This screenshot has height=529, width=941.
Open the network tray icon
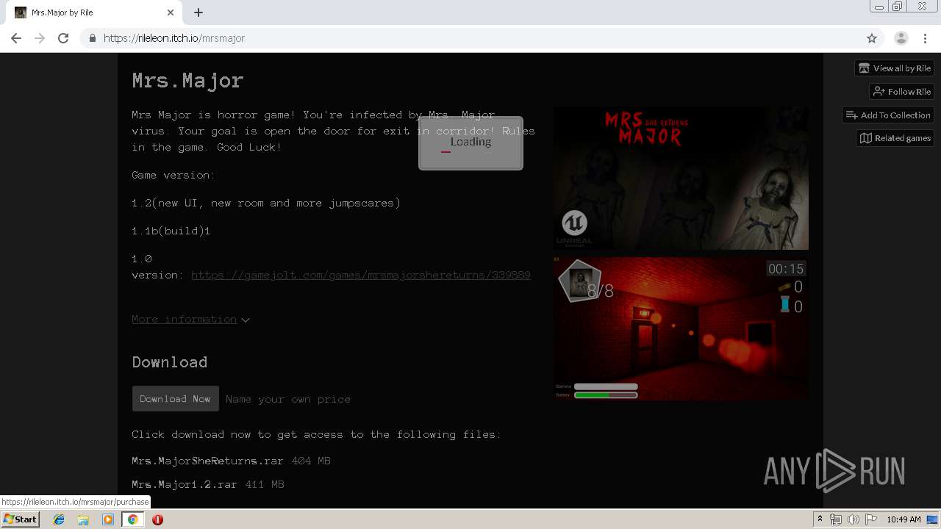coord(836,519)
